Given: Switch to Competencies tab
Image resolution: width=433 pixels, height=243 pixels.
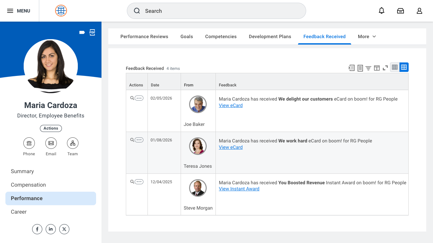Looking at the screenshot, I should (221, 36).
